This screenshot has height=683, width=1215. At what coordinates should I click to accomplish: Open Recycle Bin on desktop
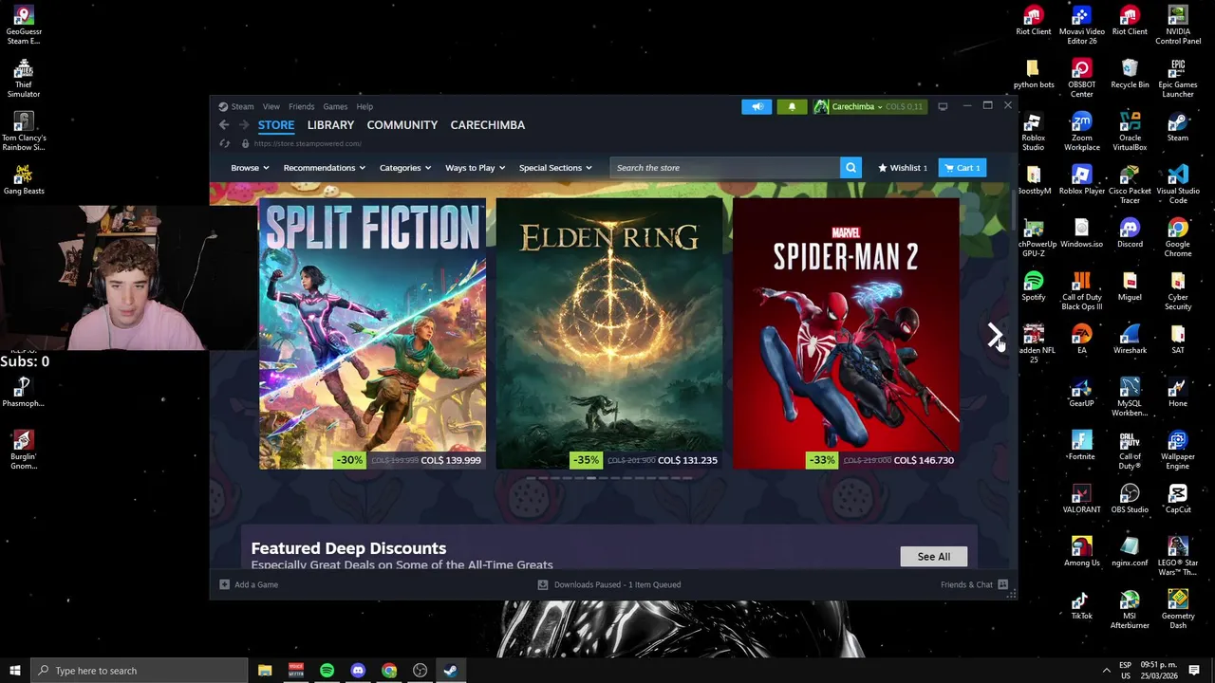1130,74
